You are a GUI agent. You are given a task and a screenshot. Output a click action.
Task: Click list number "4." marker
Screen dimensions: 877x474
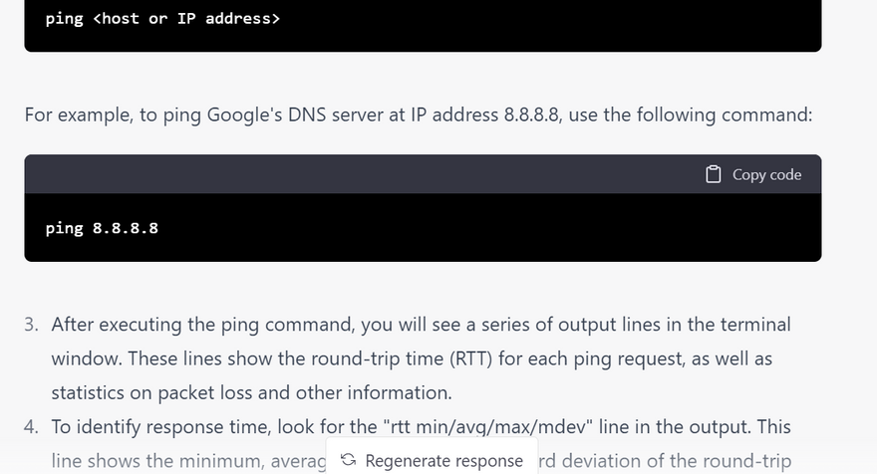32,426
